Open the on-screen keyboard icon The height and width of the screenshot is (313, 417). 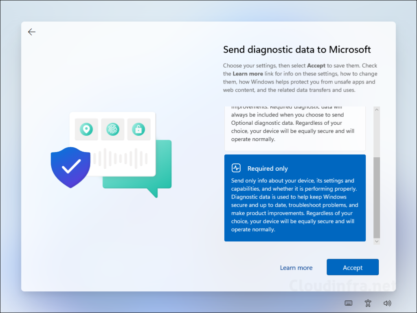pos(349,303)
